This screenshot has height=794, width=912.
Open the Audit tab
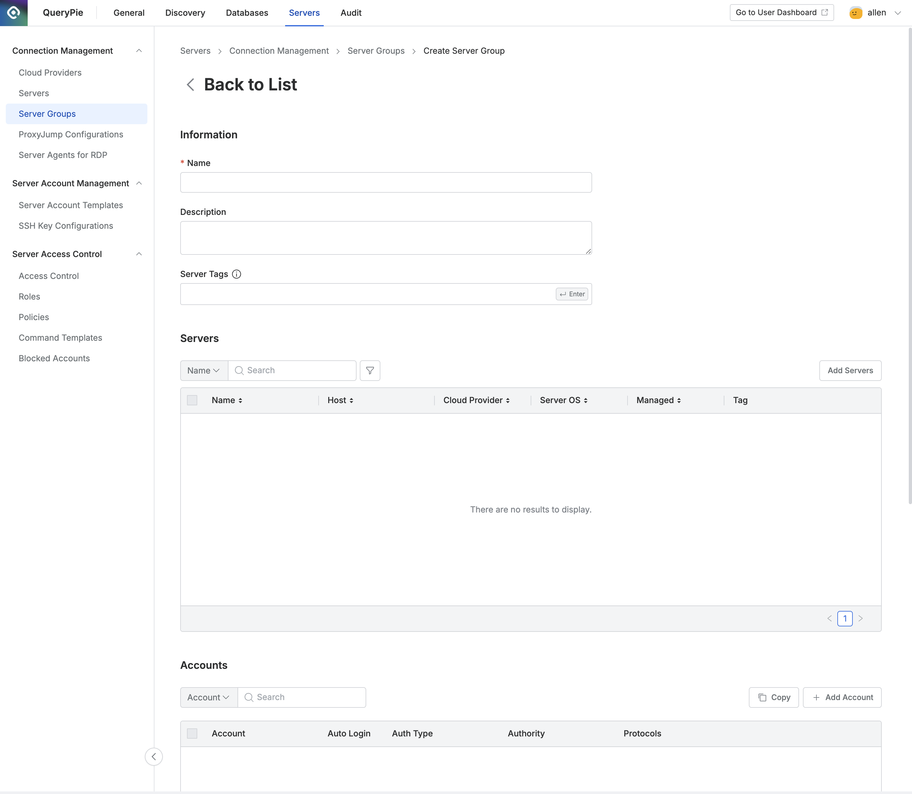350,13
